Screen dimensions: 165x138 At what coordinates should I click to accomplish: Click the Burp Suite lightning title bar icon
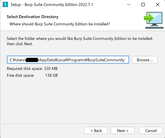pos(5,4)
